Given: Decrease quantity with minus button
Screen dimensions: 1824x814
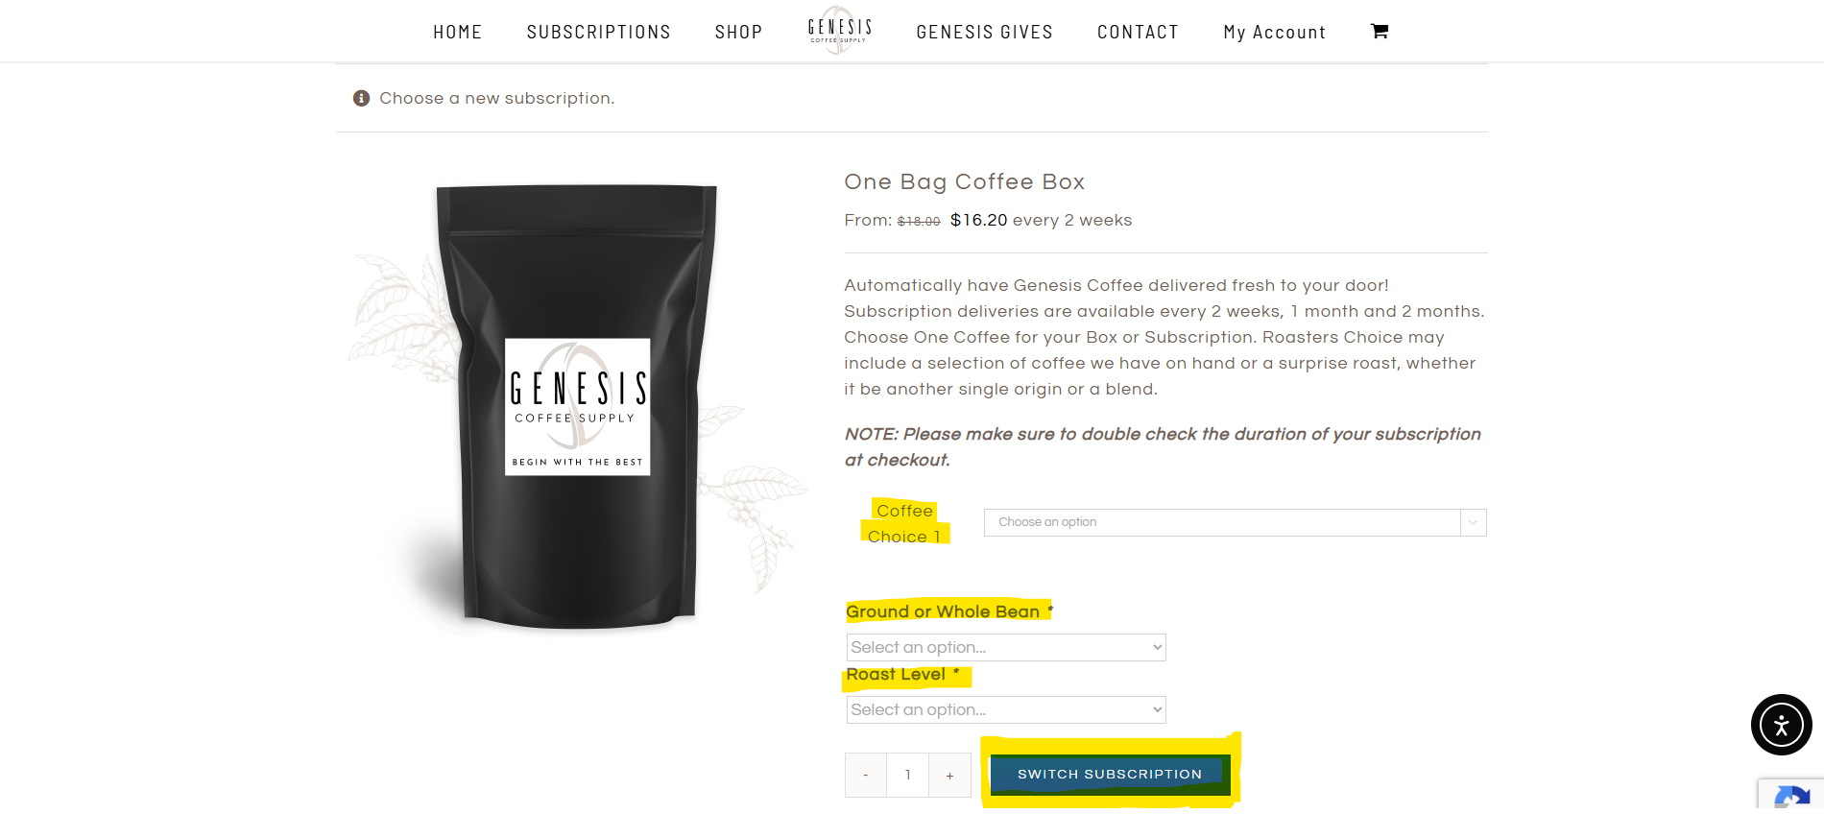Looking at the screenshot, I should [x=866, y=775].
